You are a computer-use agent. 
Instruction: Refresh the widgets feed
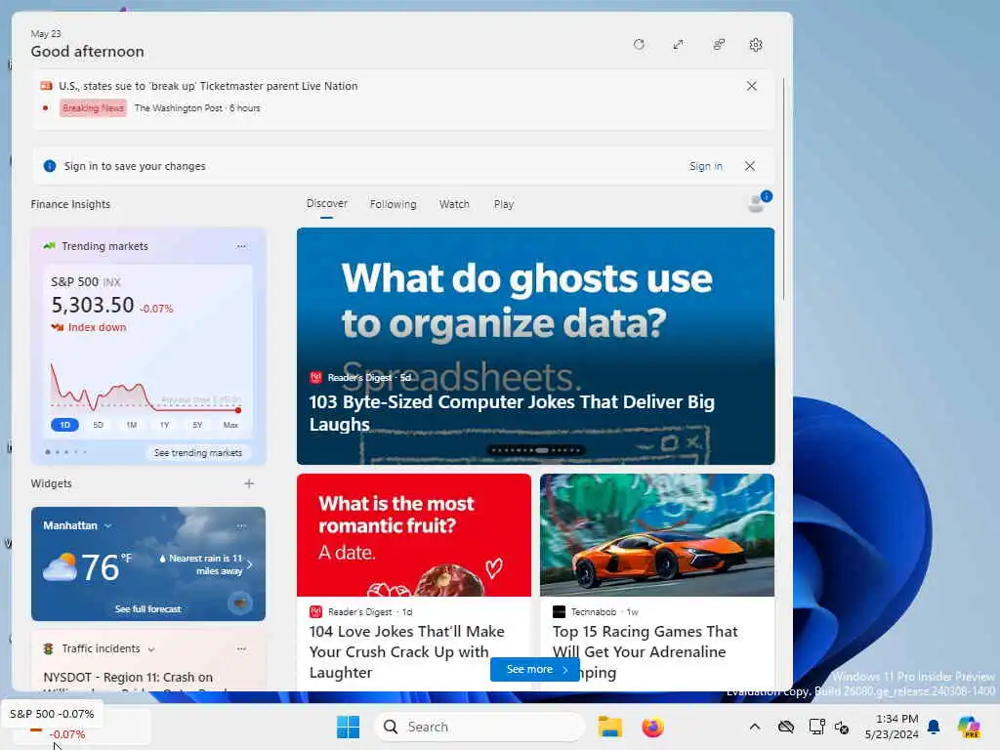click(x=639, y=45)
